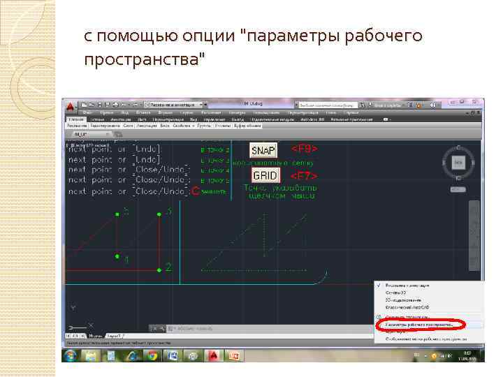
Task: Open the Сервис menu
Action: coord(187,113)
